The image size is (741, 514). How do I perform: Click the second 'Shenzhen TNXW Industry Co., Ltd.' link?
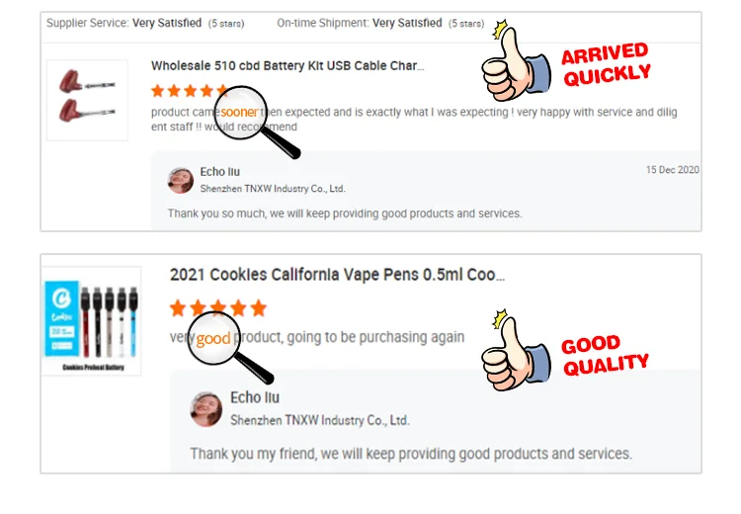(319, 420)
